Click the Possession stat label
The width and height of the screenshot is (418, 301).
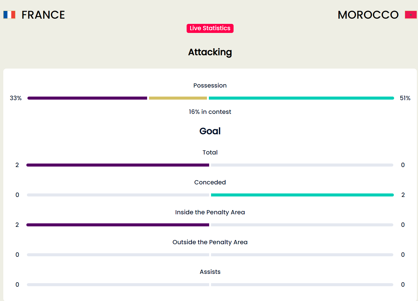210,86
